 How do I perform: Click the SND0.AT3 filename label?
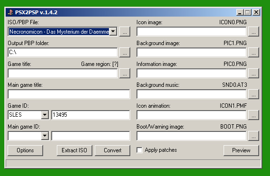234,85
